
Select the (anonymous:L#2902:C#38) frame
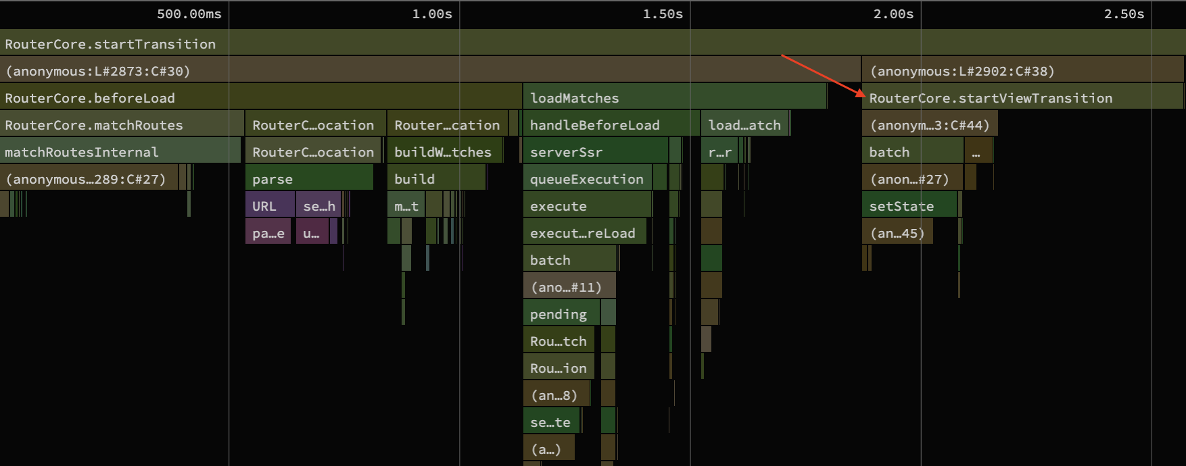(x=1023, y=70)
